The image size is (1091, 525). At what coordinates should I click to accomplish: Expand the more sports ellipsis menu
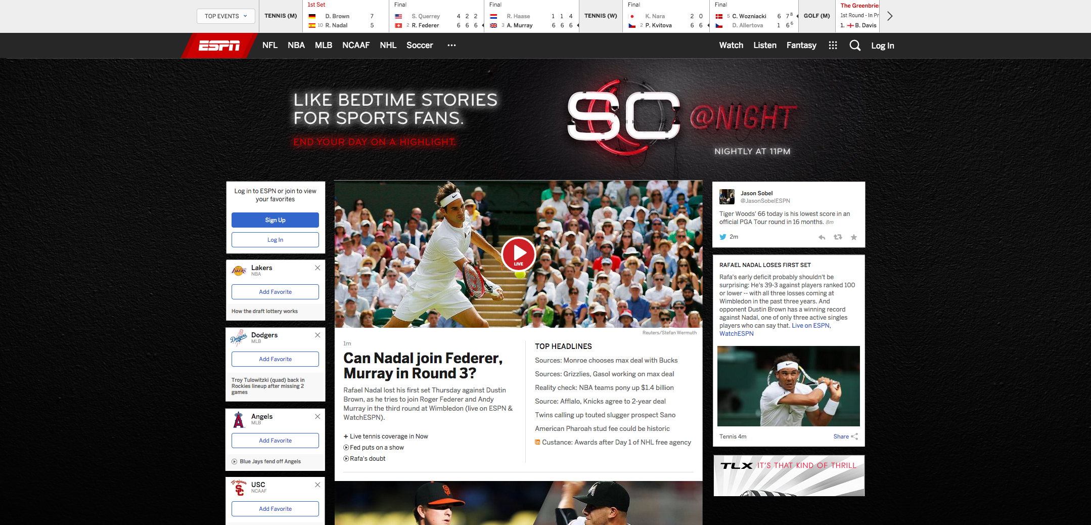[x=451, y=45]
